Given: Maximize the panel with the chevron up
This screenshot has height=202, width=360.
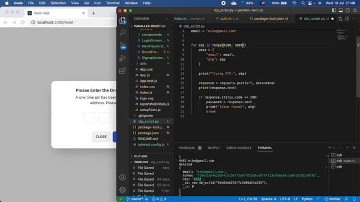Looking at the screenshot, I should tap(347, 148).
